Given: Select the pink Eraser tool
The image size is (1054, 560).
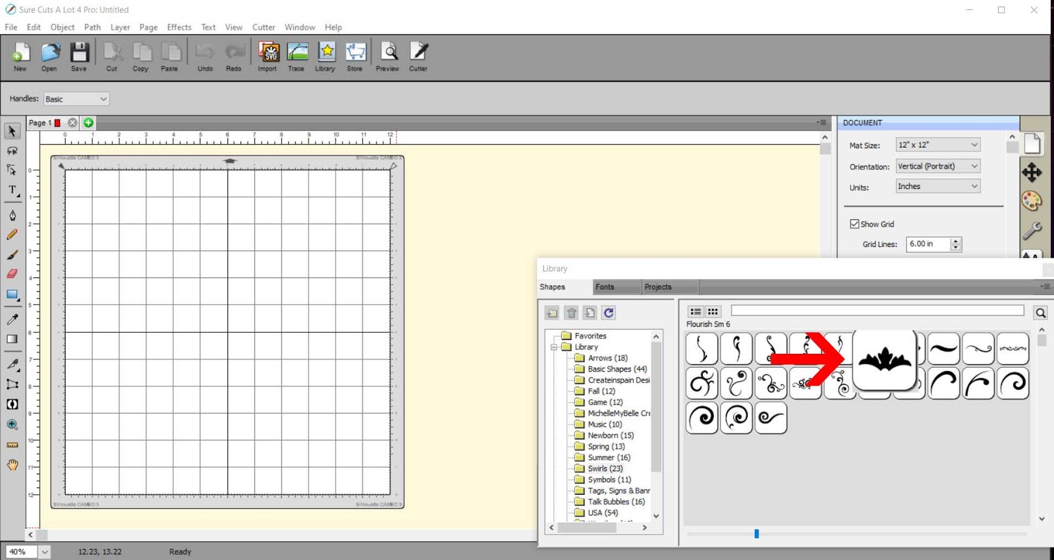Looking at the screenshot, I should coord(12,273).
